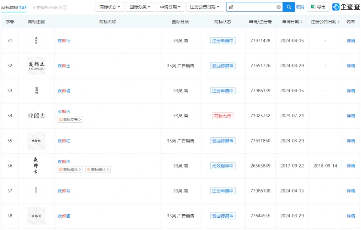Click the 夜郎酱 trademark image

tap(36, 216)
